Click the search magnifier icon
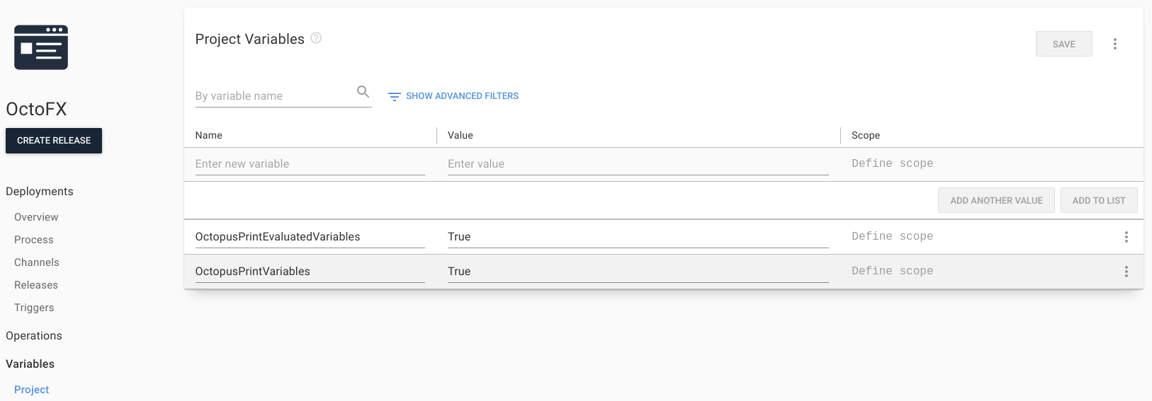The width and height of the screenshot is (1152, 401). pyautogui.click(x=363, y=92)
